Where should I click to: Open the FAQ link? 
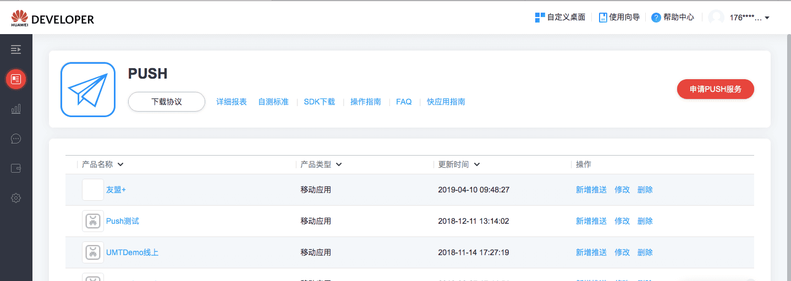click(404, 102)
